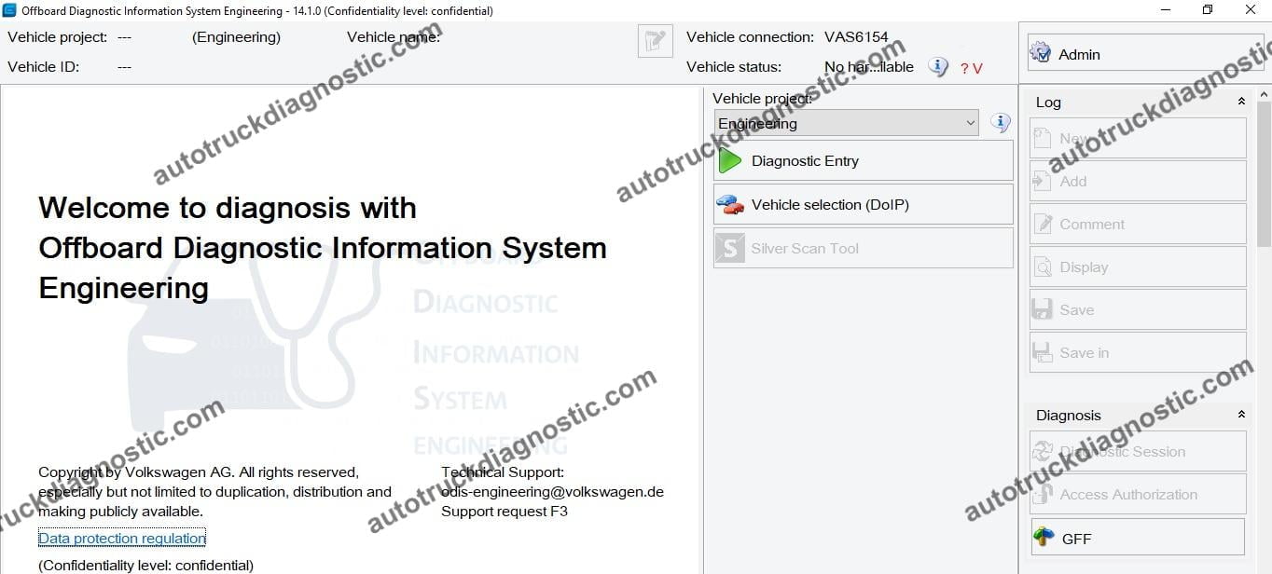Click the New log document icon
Image resolution: width=1272 pixels, height=574 pixels.
click(x=1042, y=137)
